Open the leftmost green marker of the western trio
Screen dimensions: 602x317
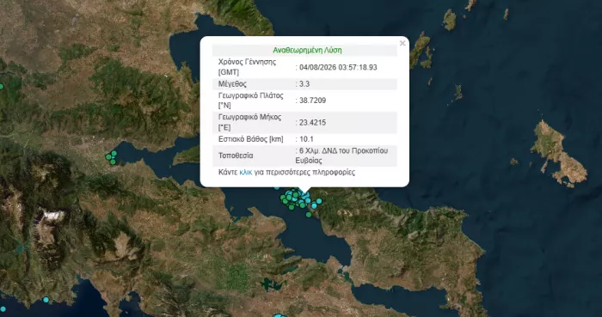[108, 156]
